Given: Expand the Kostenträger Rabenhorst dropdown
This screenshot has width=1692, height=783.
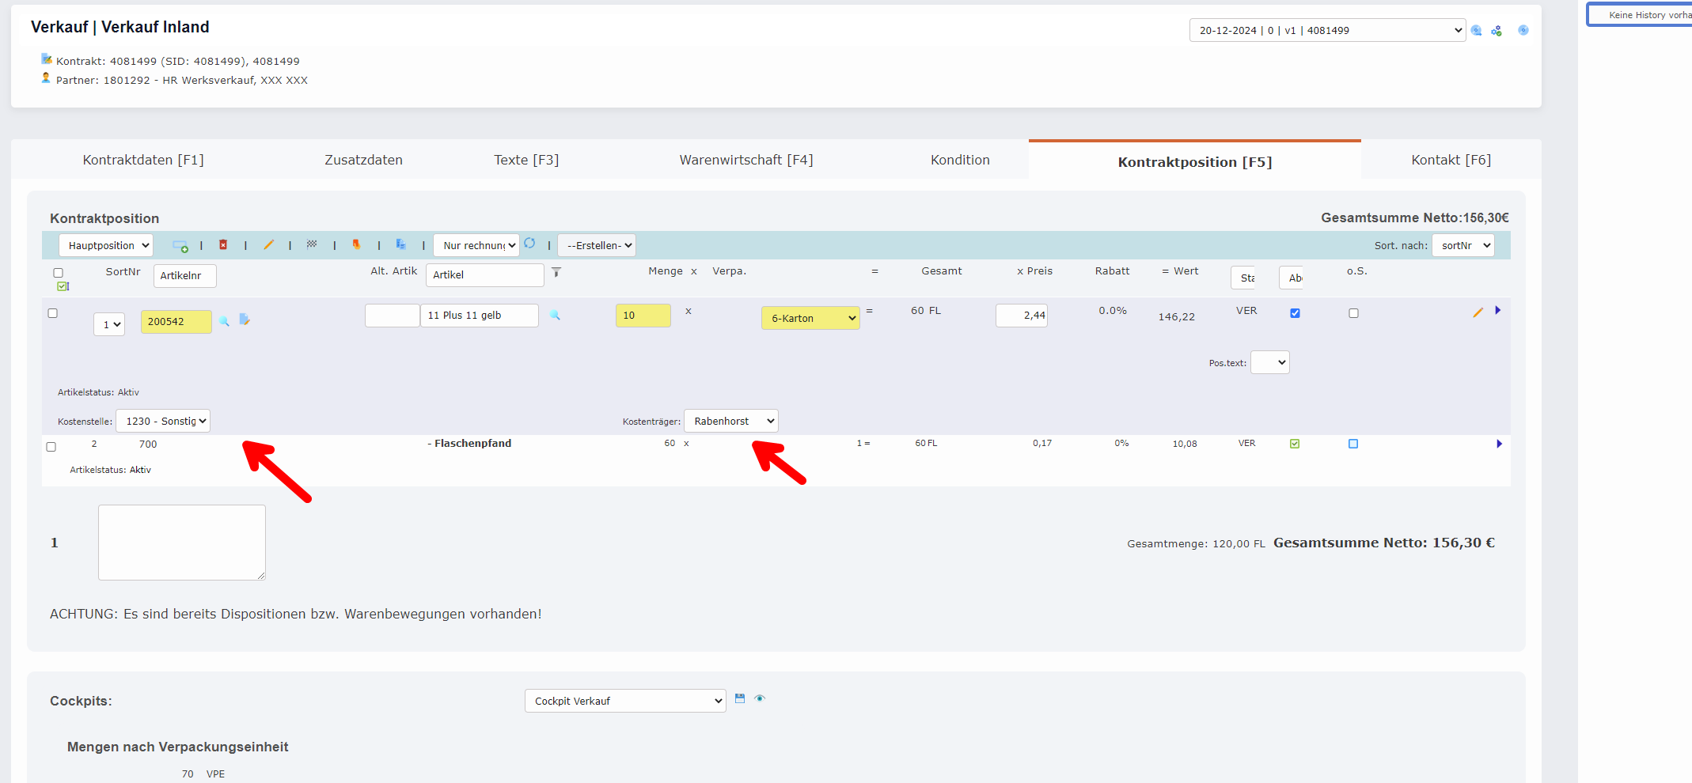Looking at the screenshot, I should tap(730, 421).
